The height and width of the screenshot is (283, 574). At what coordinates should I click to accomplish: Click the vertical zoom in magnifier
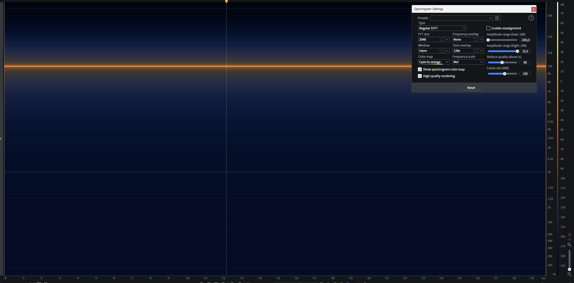click(569, 245)
